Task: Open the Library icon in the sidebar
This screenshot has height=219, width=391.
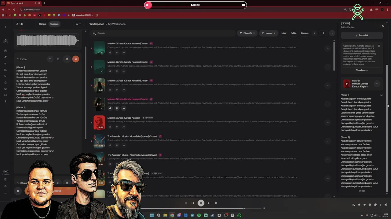Action: (5, 70)
